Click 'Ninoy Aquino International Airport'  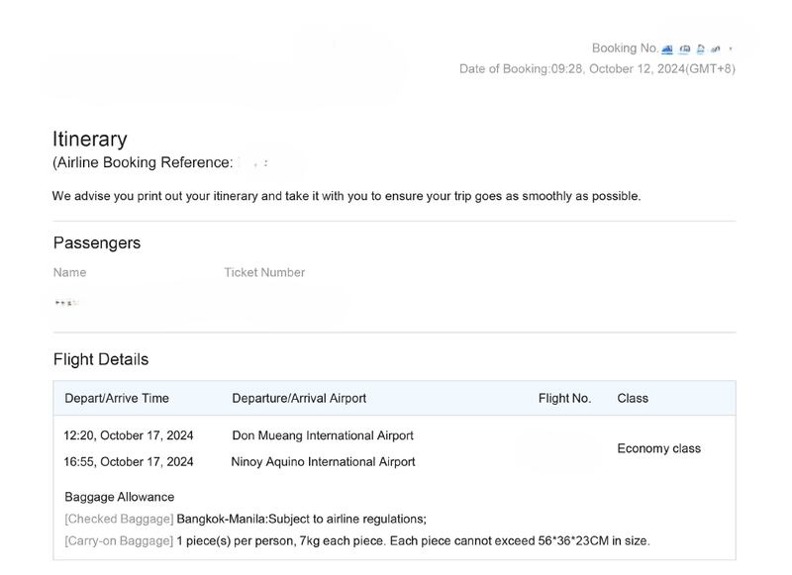pyautogui.click(x=324, y=462)
